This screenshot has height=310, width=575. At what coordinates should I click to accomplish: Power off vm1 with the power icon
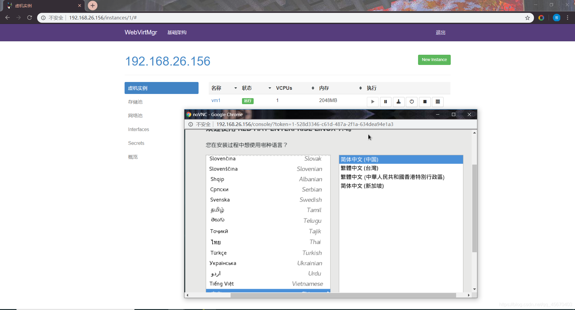(x=412, y=102)
